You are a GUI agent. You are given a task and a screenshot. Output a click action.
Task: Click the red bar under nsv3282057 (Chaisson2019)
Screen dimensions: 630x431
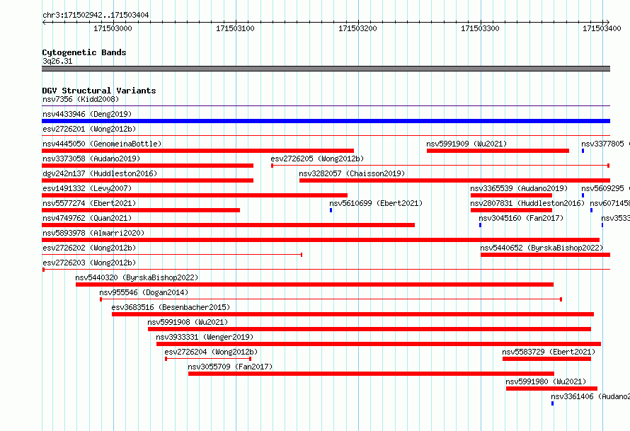(455, 180)
